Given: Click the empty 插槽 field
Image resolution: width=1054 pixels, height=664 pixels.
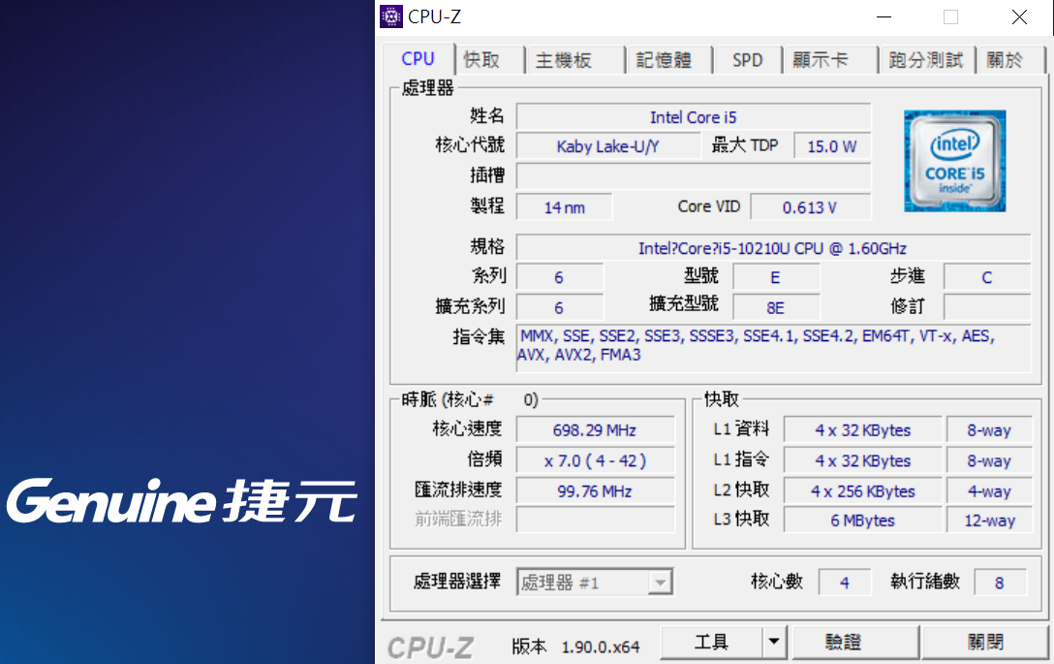Looking at the screenshot, I should [x=693, y=176].
